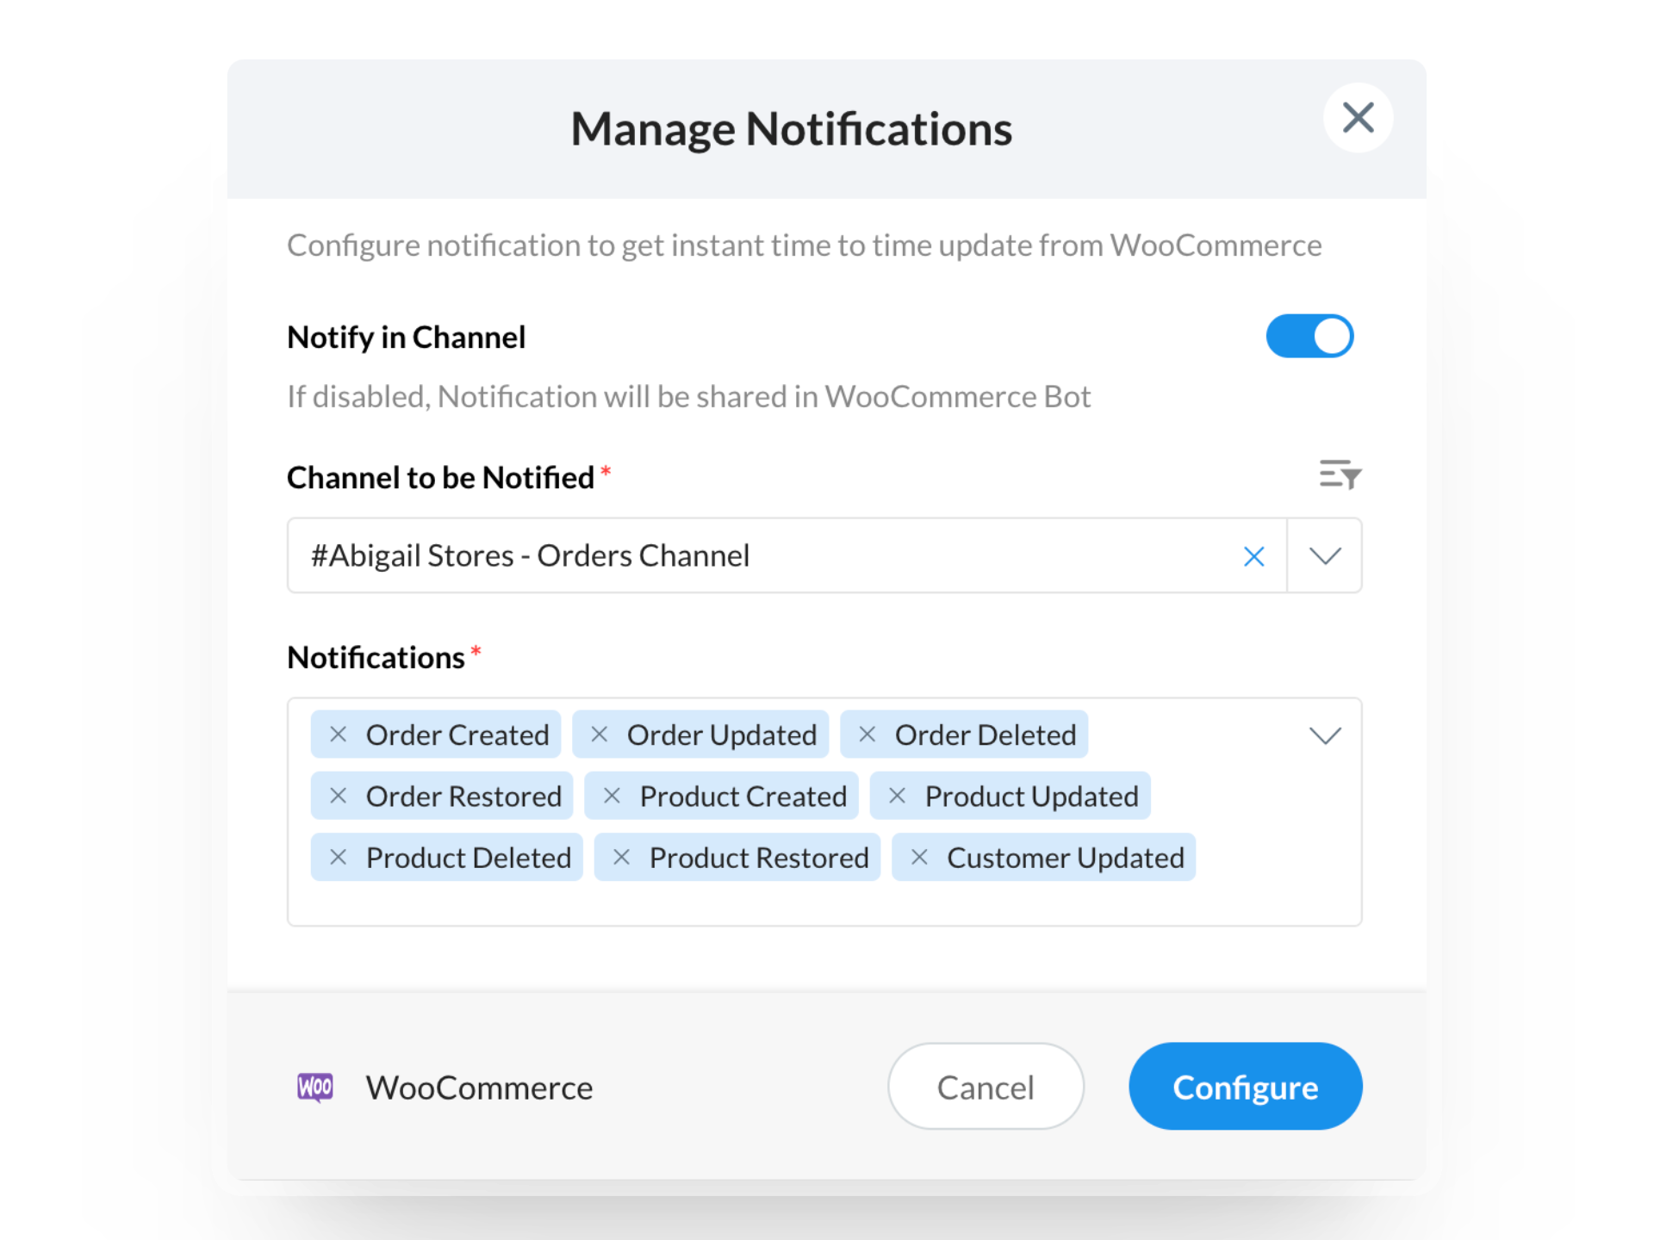Remove the Order Restored tag
Viewport: 1654px width, 1240px height.
point(339,796)
